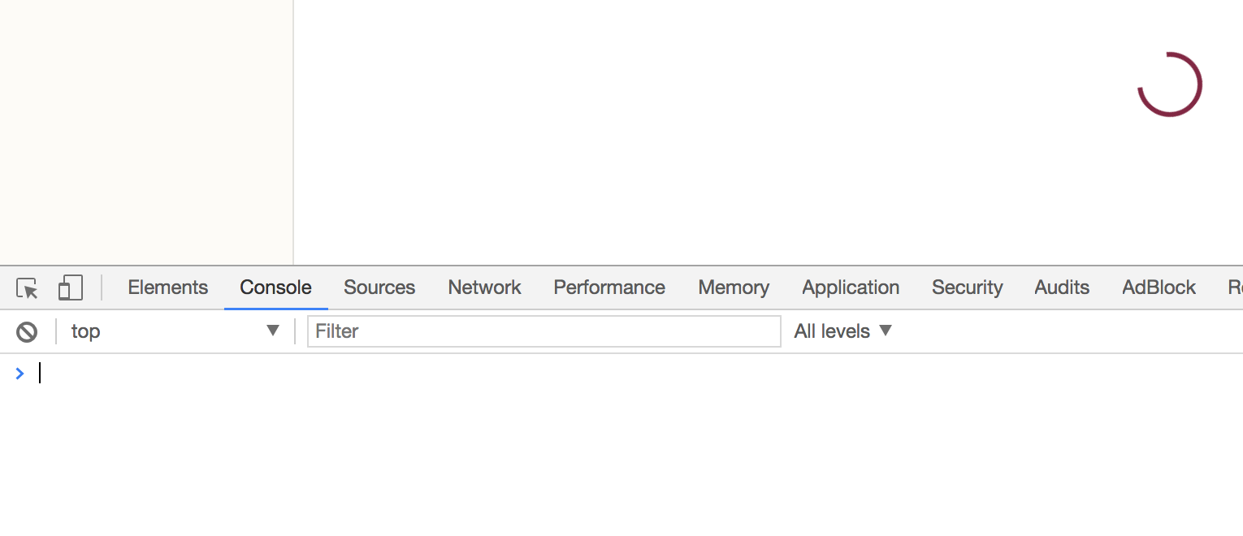
Task: Open the All levels log filter dropdown
Action: click(842, 331)
